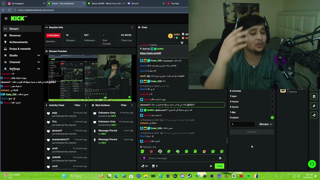Click the browser back arrow
The image size is (320, 180).
click(3, 10)
